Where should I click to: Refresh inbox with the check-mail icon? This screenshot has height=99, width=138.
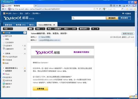25,33
